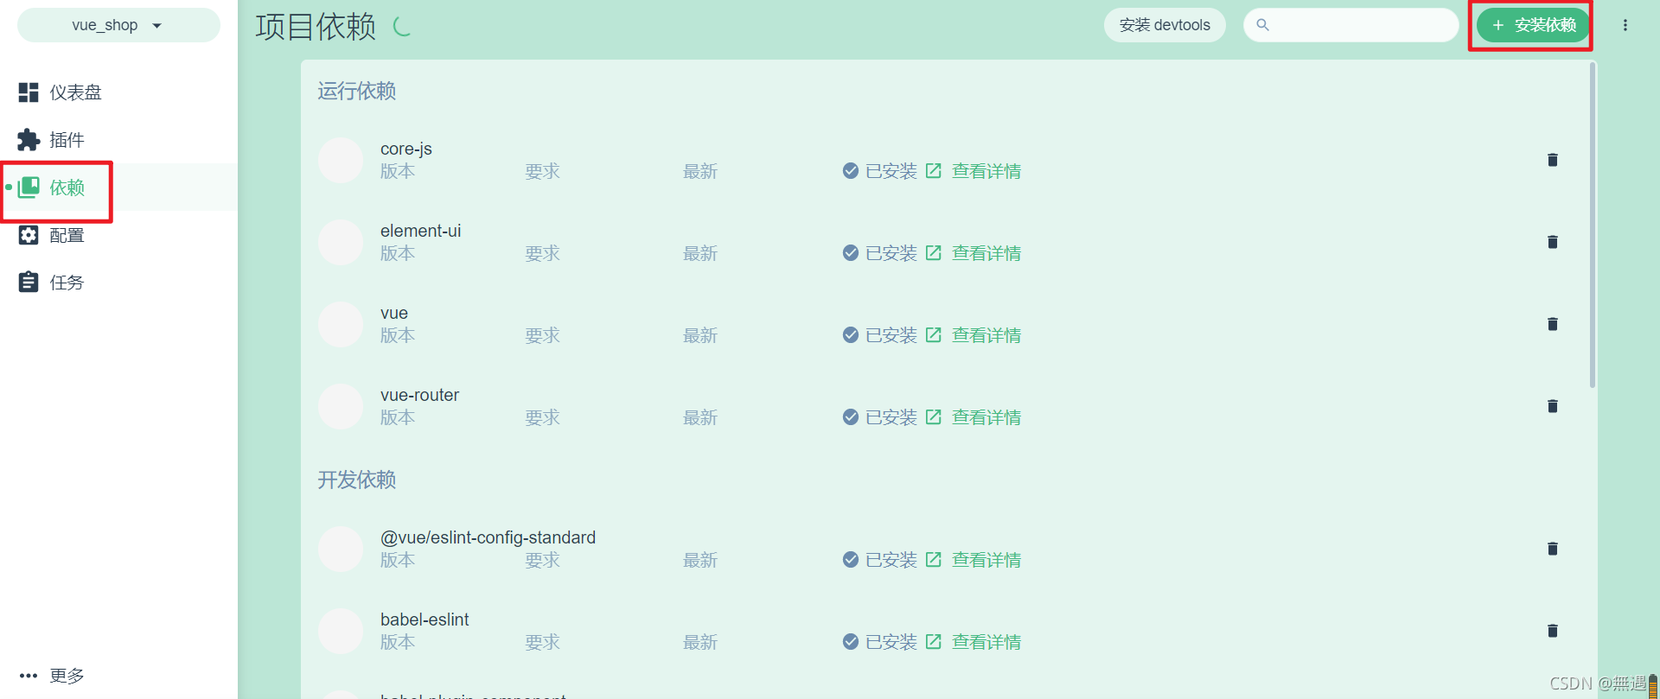Click the external link icon for core-js
Viewport: 1660px width, 699px height.
pyautogui.click(x=934, y=170)
